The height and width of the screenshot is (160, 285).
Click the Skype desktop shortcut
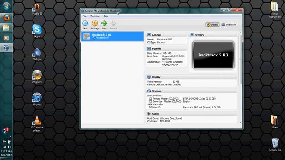[37, 31]
